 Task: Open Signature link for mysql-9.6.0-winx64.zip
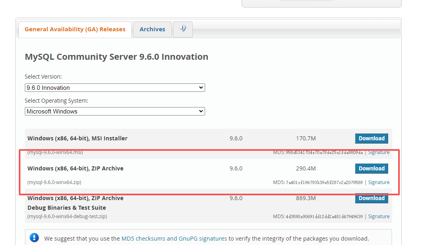tap(379, 182)
